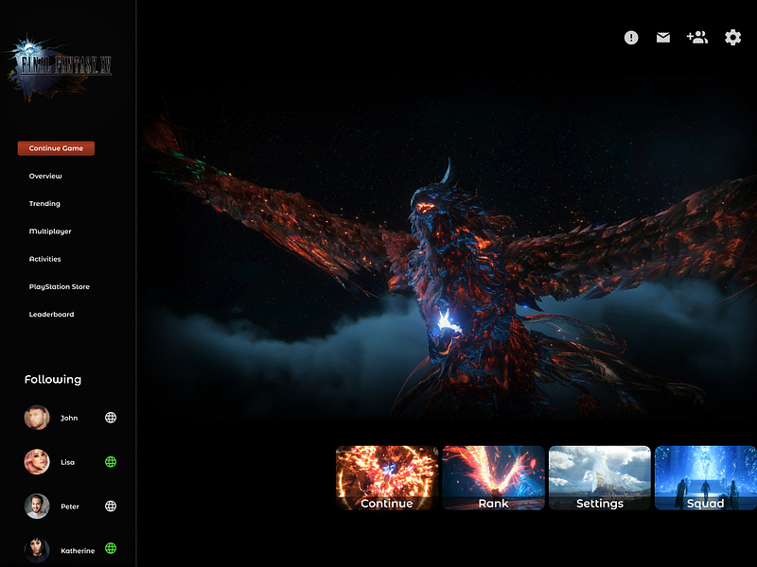Click Lisa's green online status globe
The width and height of the screenshot is (757, 567).
(x=113, y=461)
